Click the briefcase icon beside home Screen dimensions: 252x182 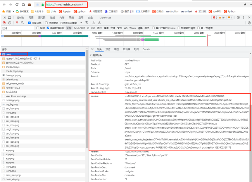(x=29, y=5)
